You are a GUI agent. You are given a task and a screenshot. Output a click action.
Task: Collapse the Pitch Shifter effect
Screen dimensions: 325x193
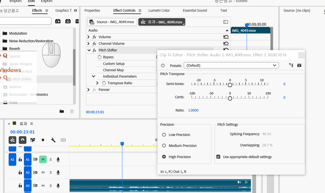[x=89, y=50]
